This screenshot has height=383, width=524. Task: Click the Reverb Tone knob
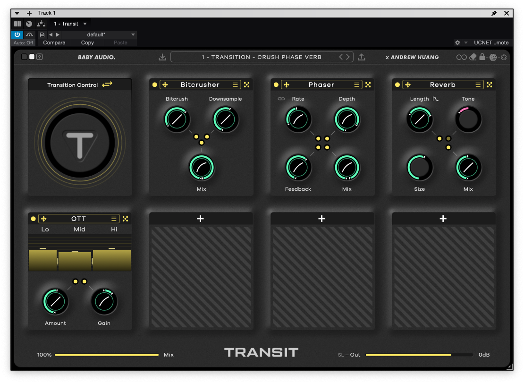click(x=468, y=119)
